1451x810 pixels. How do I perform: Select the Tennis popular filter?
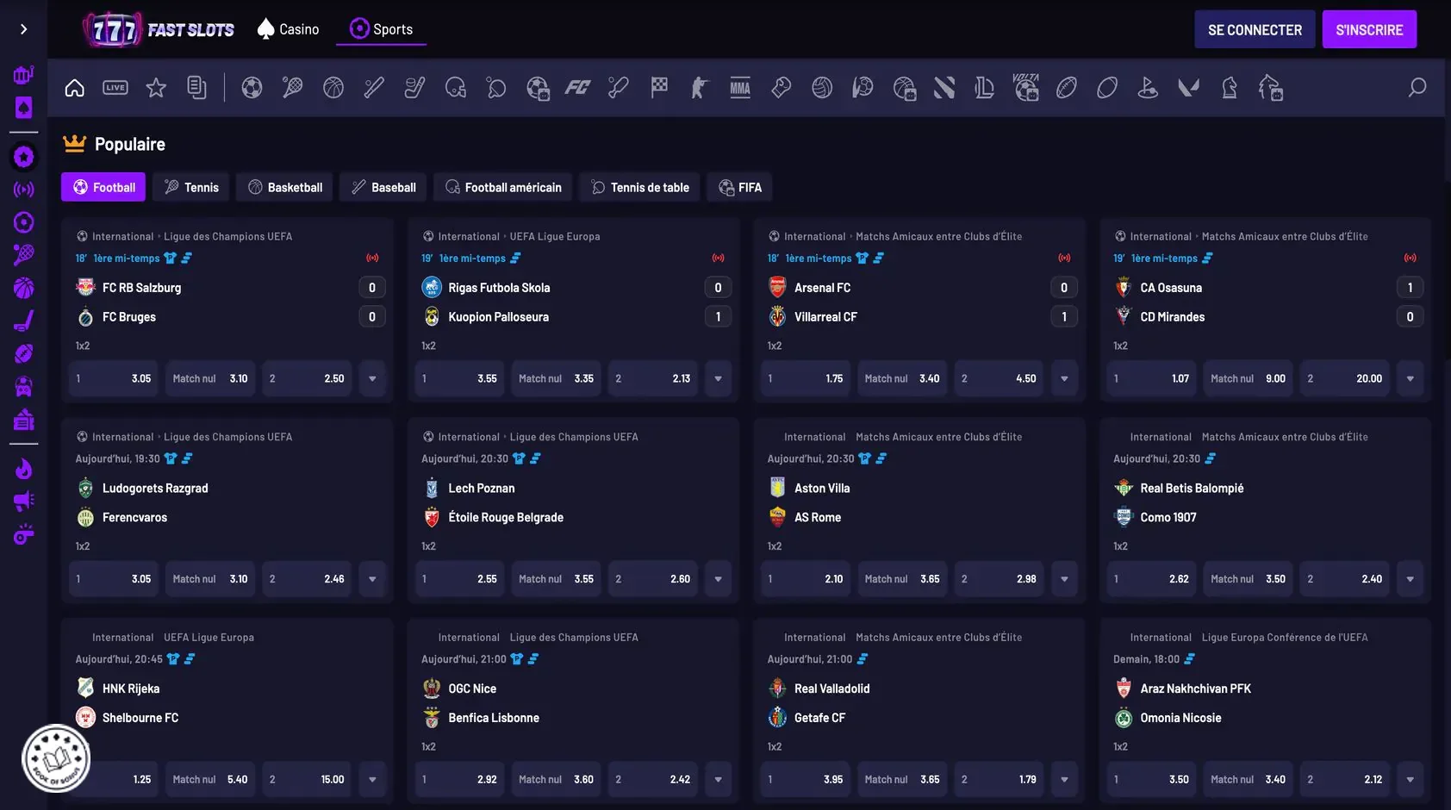[191, 187]
